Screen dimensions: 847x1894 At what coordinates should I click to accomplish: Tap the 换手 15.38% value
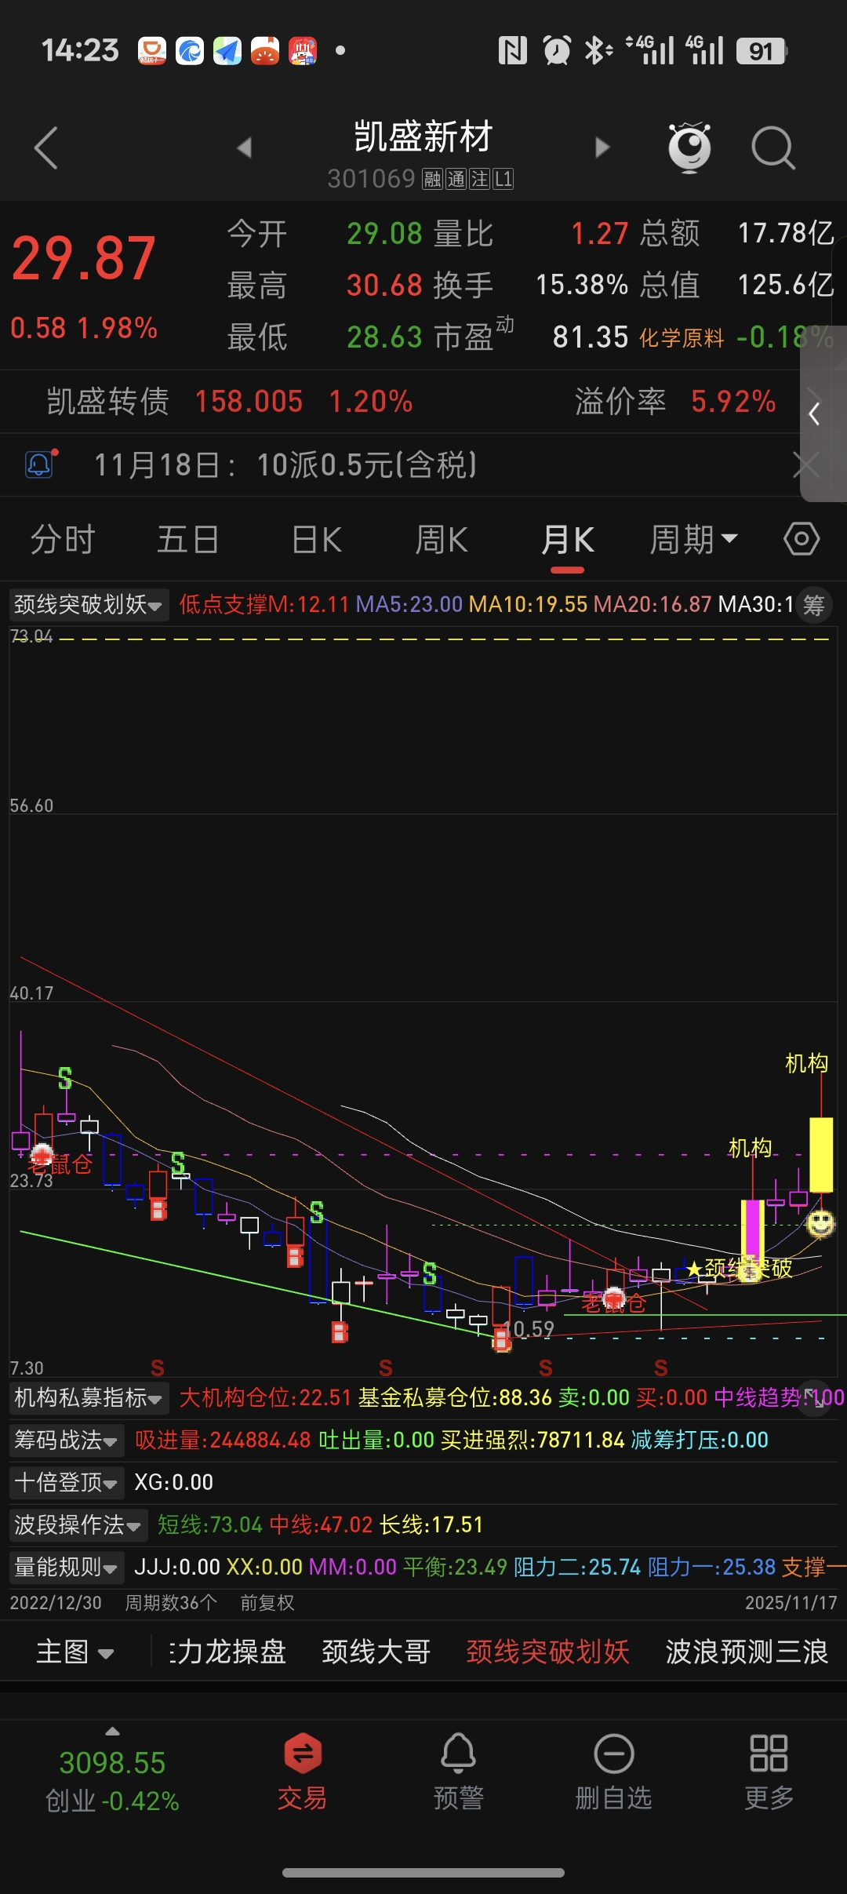point(581,285)
